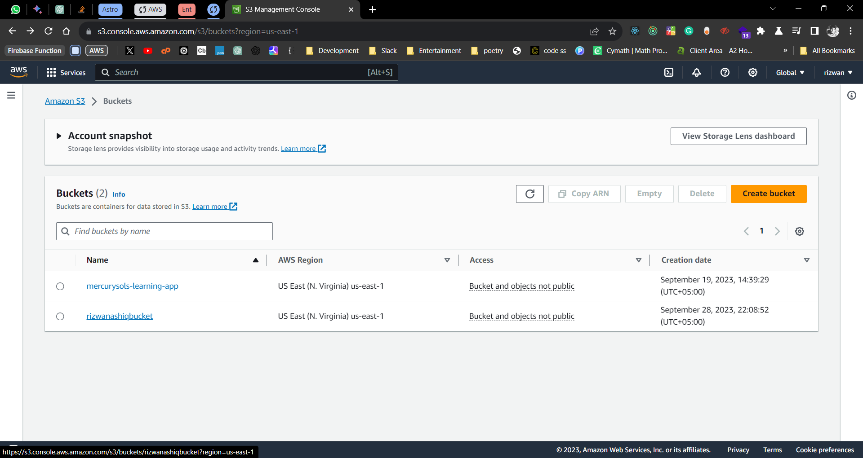Focus the AWS console search box

click(246, 72)
